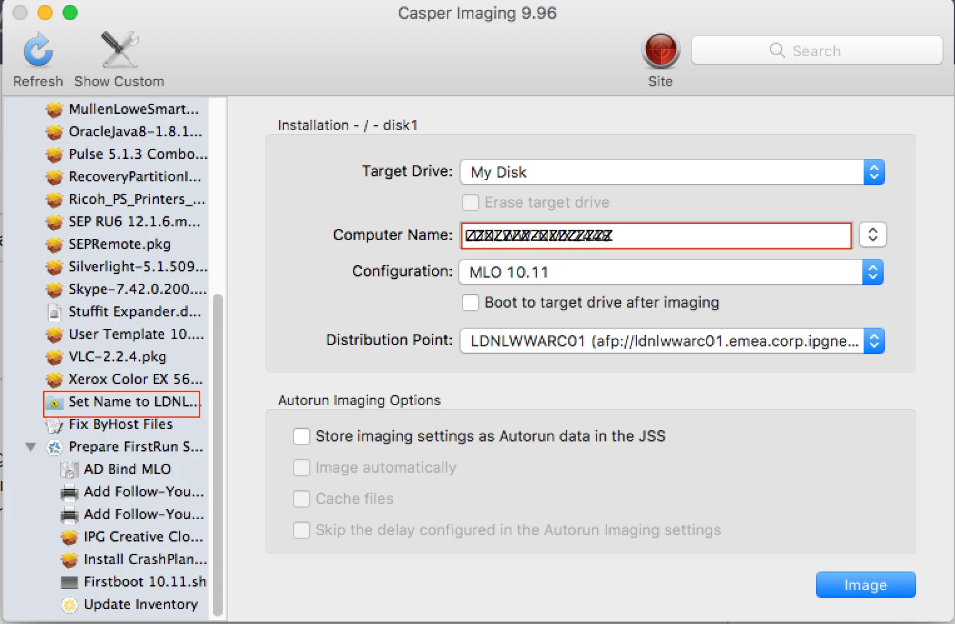This screenshot has height=624, width=955.
Task: Open the Target Drive dropdown
Action: point(672,172)
